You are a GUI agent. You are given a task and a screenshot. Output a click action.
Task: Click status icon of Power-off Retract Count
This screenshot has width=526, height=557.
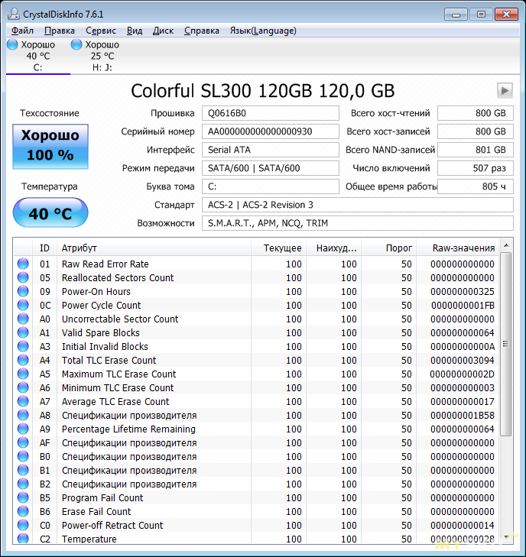(23, 526)
